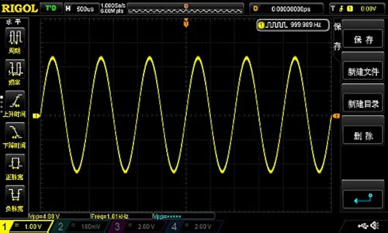Click the H 500us timebase readout
388x233 pixels.
(81, 9)
